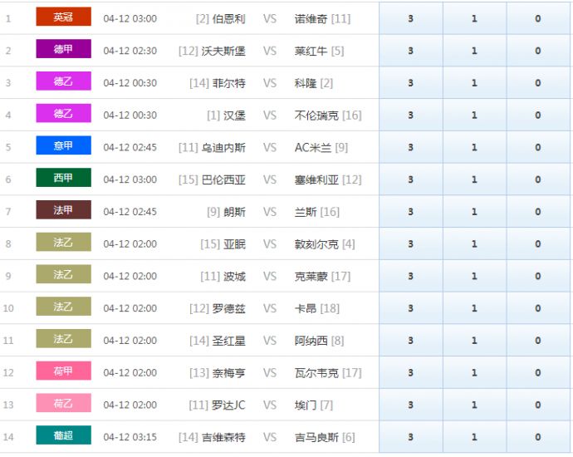The width and height of the screenshot is (573, 457).
Task: Open 乌迪内斯 team link
Action: 223,147
